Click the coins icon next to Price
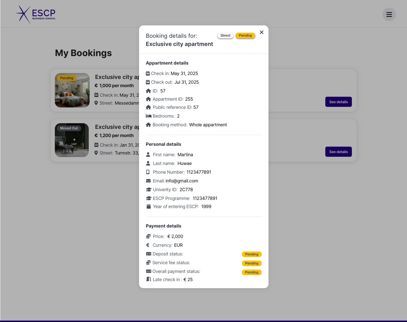This screenshot has width=407, height=322. 149,236
